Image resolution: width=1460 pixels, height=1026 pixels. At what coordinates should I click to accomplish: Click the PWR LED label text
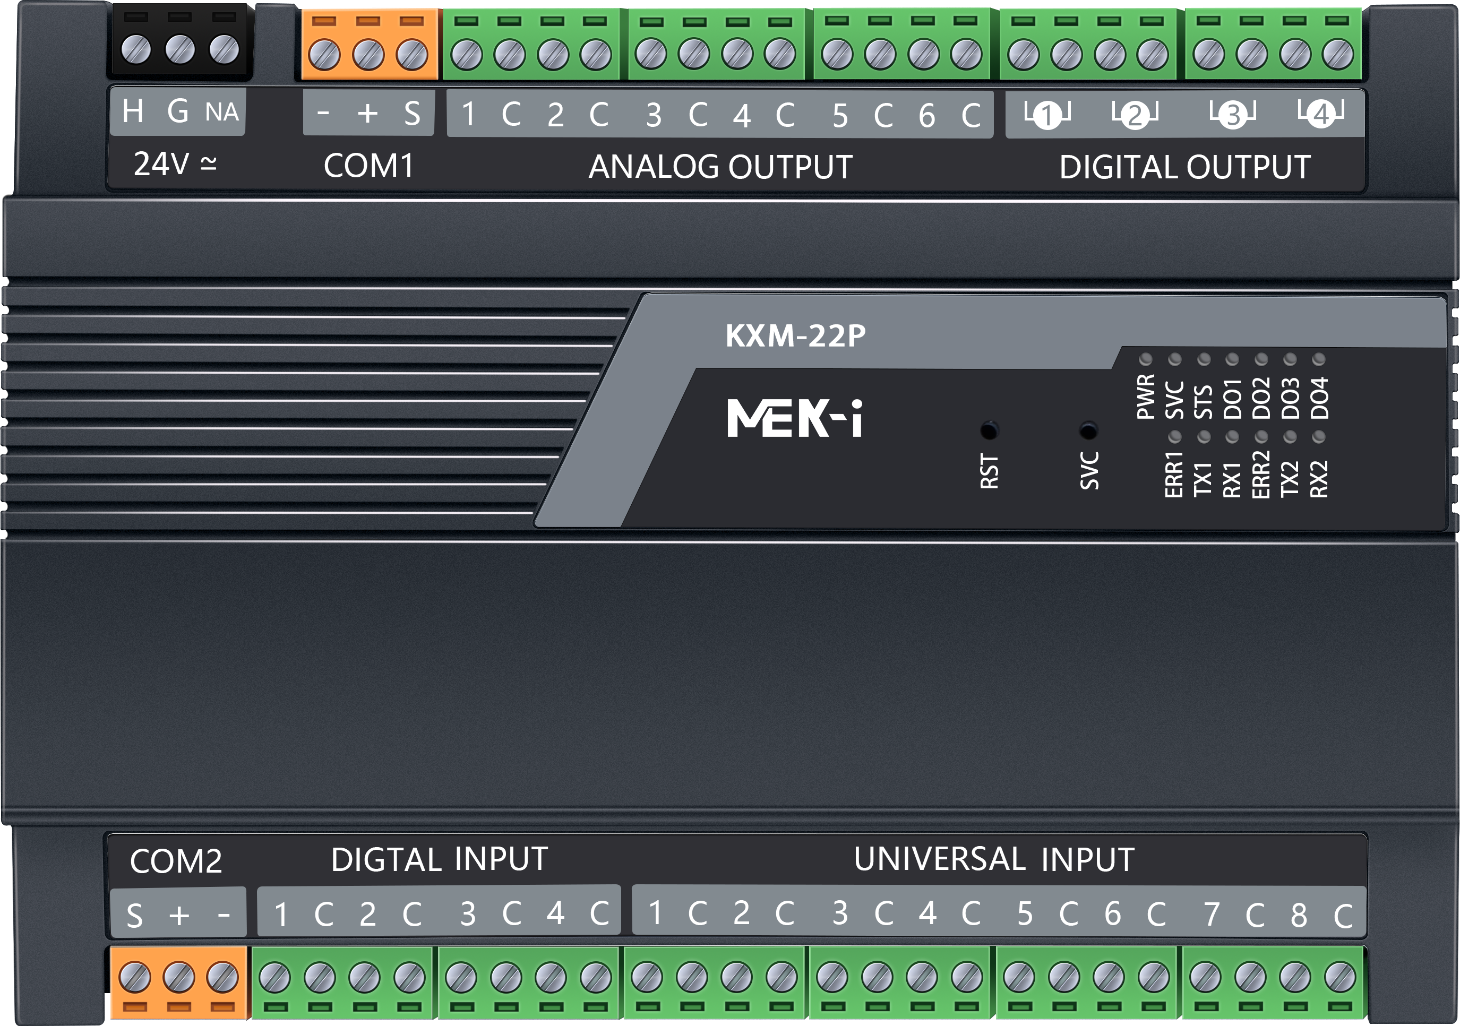click(x=1145, y=396)
